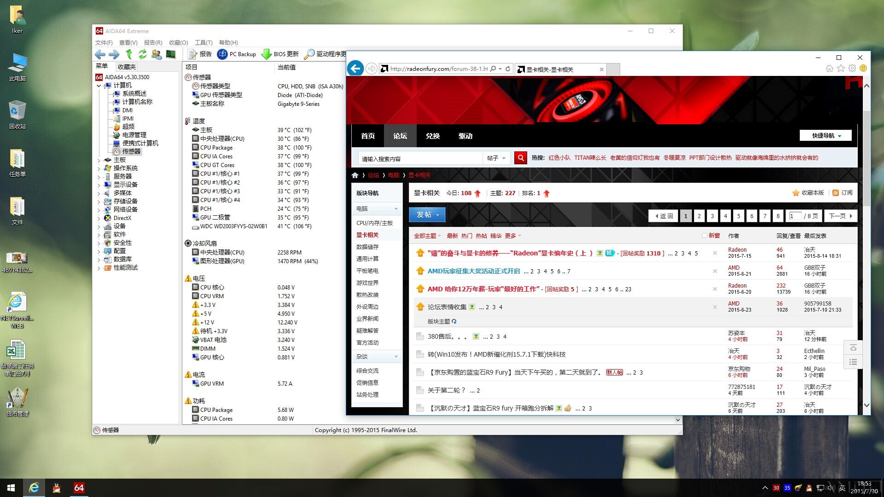Image resolution: width=884 pixels, height=497 pixels.
Task: Click the red forum search button
Action: [x=521, y=158]
